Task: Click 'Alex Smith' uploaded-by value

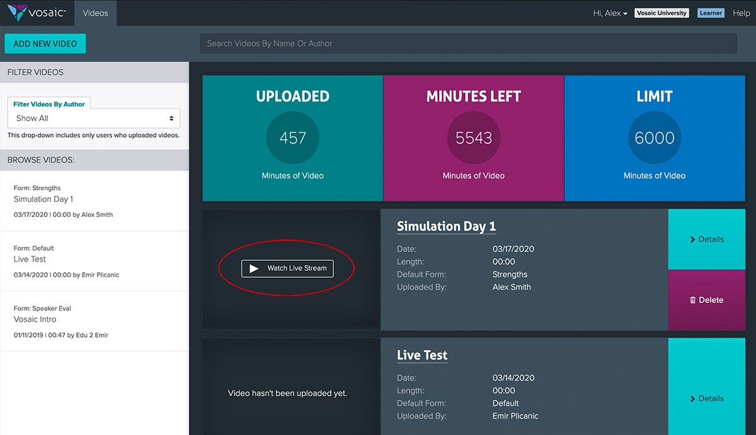Action: (512, 287)
